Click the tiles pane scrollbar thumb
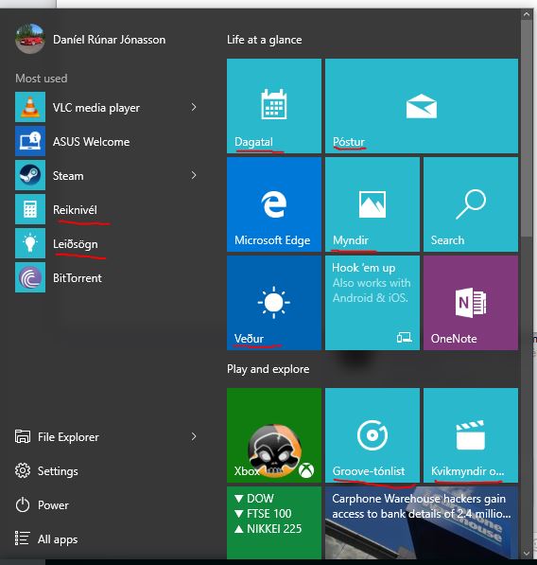The width and height of the screenshot is (537, 565). (x=527, y=128)
